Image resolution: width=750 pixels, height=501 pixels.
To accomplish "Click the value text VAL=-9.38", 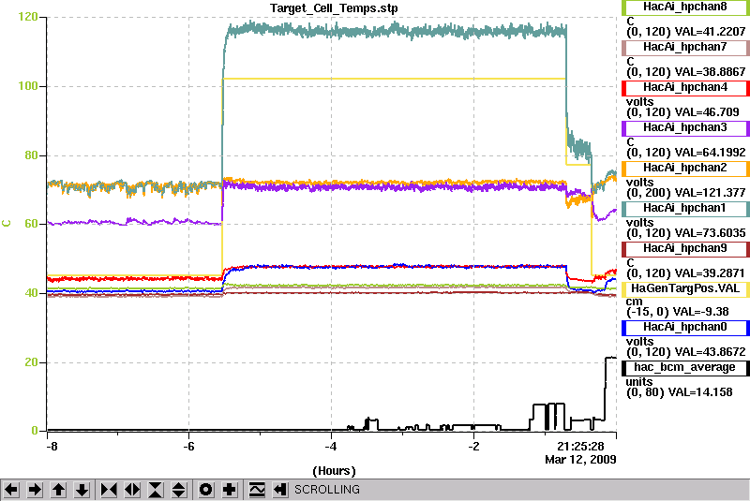I will (701, 312).
